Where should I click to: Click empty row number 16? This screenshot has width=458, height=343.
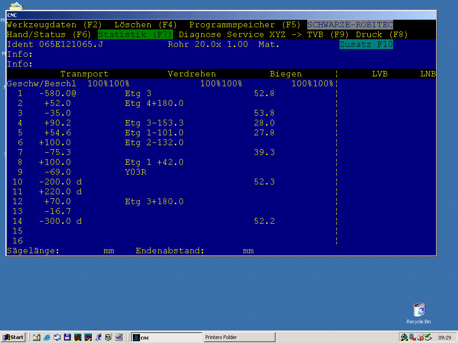[x=17, y=241]
